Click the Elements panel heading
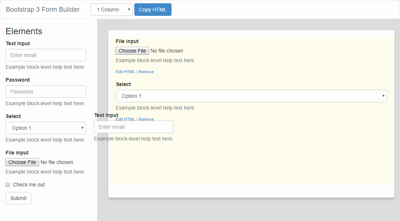This screenshot has height=221, width=400. point(24,31)
